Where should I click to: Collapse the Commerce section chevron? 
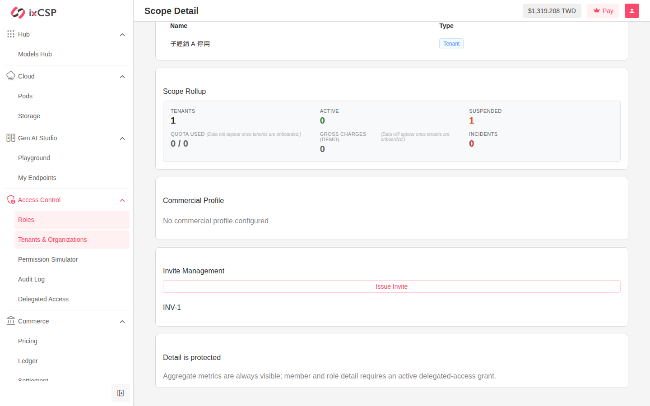[122, 322]
